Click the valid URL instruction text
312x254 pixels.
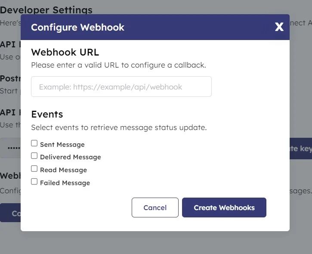point(118,65)
